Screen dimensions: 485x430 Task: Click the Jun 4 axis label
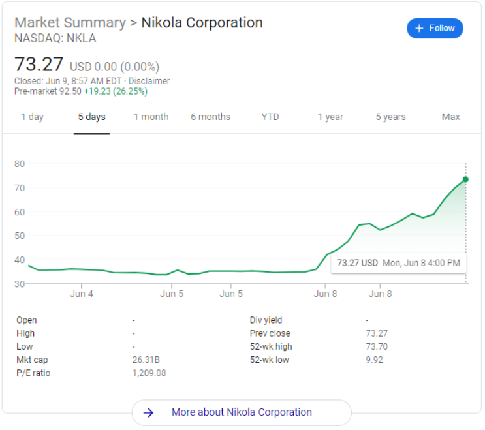click(82, 294)
